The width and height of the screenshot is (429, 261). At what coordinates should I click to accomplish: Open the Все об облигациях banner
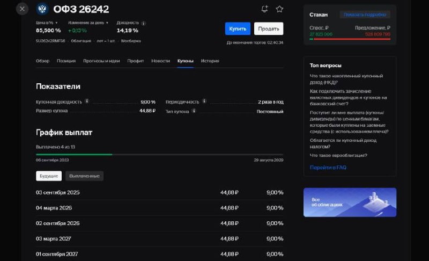[x=350, y=202]
